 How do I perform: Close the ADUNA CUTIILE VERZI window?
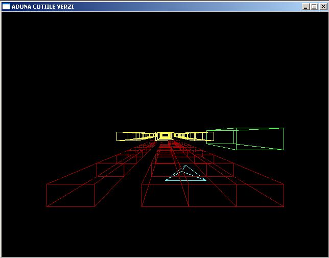point(323,7)
